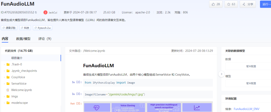This screenshot has width=271, height=112.
Task: Click 更新时间: 2024-07-28 08:13:29 text
Action: pos(192,51)
